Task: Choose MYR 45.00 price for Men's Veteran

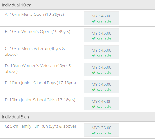Action: coord(102,52)
